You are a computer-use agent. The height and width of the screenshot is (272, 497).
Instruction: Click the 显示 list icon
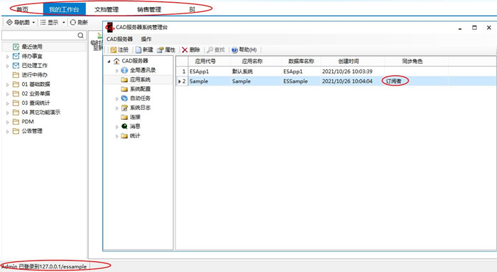43,22
